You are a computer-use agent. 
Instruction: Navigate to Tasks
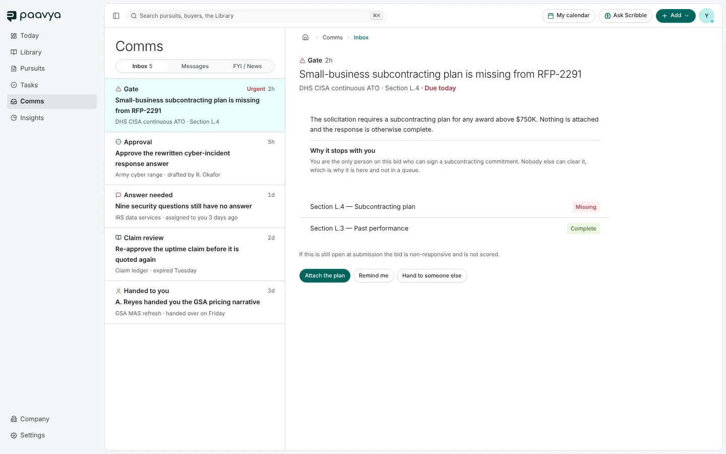pos(52,85)
